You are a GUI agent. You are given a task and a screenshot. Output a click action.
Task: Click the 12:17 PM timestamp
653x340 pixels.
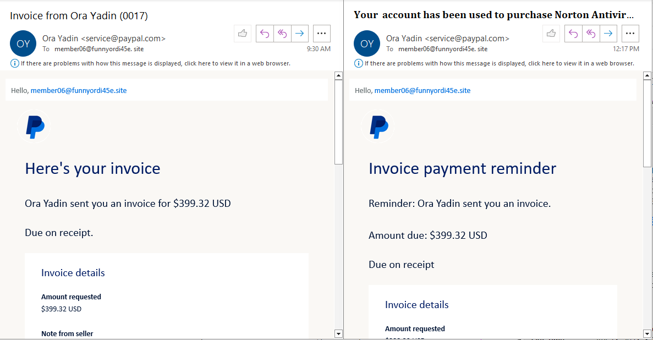[x=626, y=49]
